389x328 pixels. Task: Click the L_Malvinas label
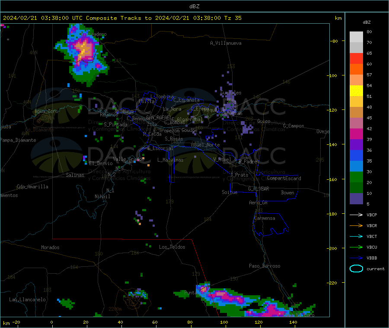(x=170, y=160)
